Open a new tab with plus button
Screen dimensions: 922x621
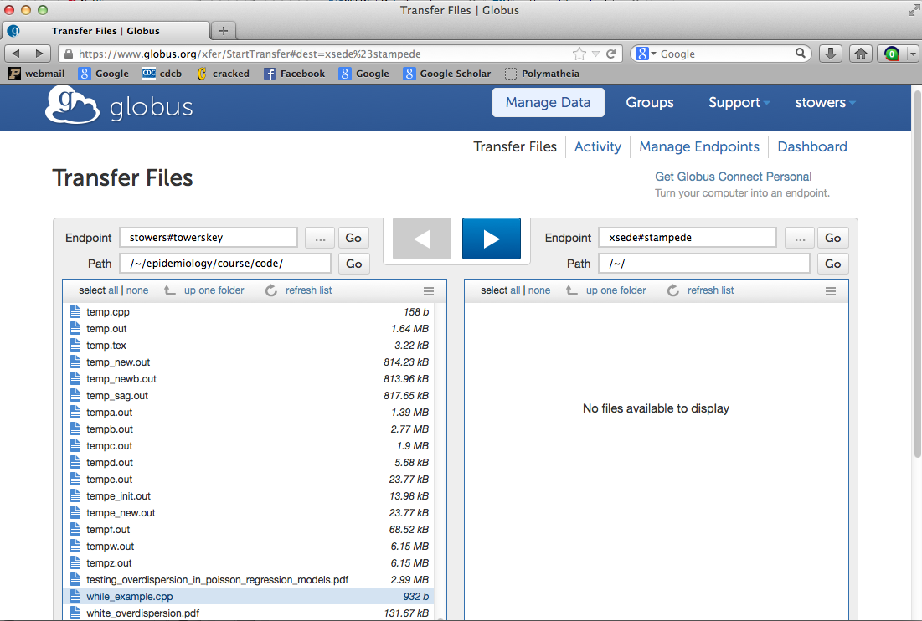(x=224, y=31)
